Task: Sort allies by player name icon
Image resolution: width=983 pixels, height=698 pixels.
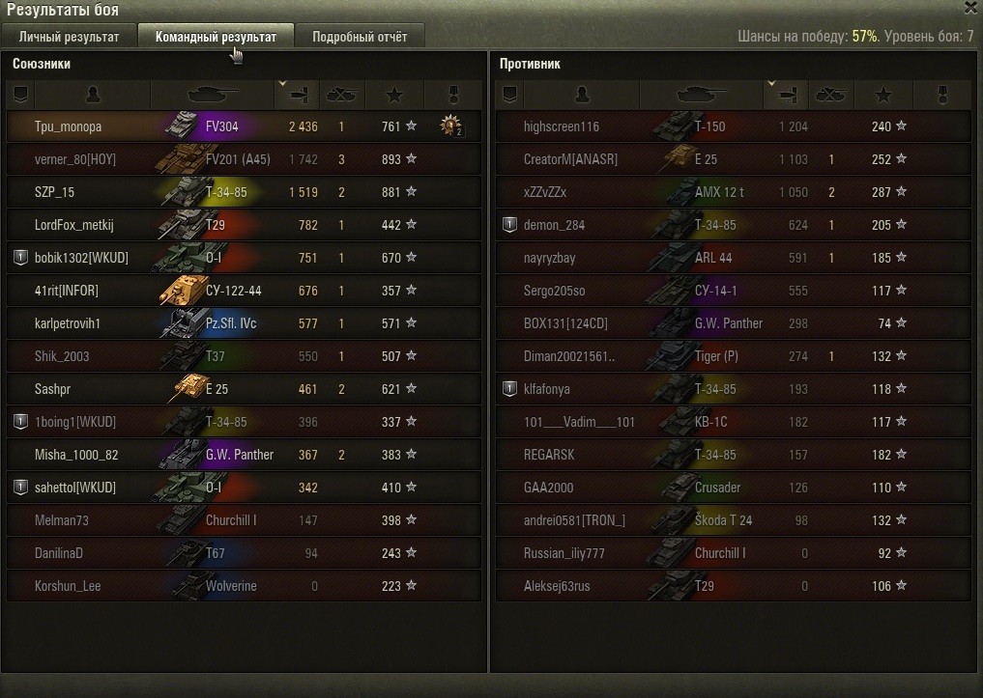Action: click(x=93, y=96)
